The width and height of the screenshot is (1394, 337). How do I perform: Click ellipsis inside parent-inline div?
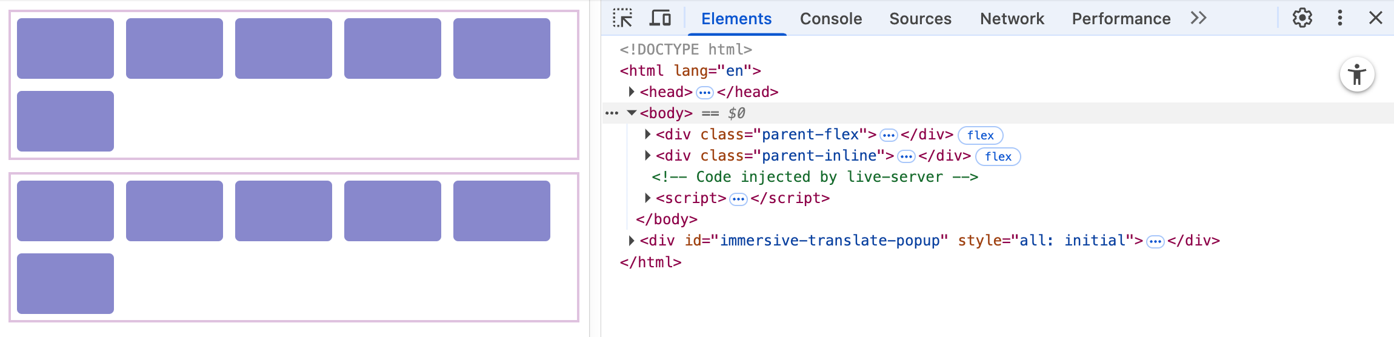pos(906,156)
